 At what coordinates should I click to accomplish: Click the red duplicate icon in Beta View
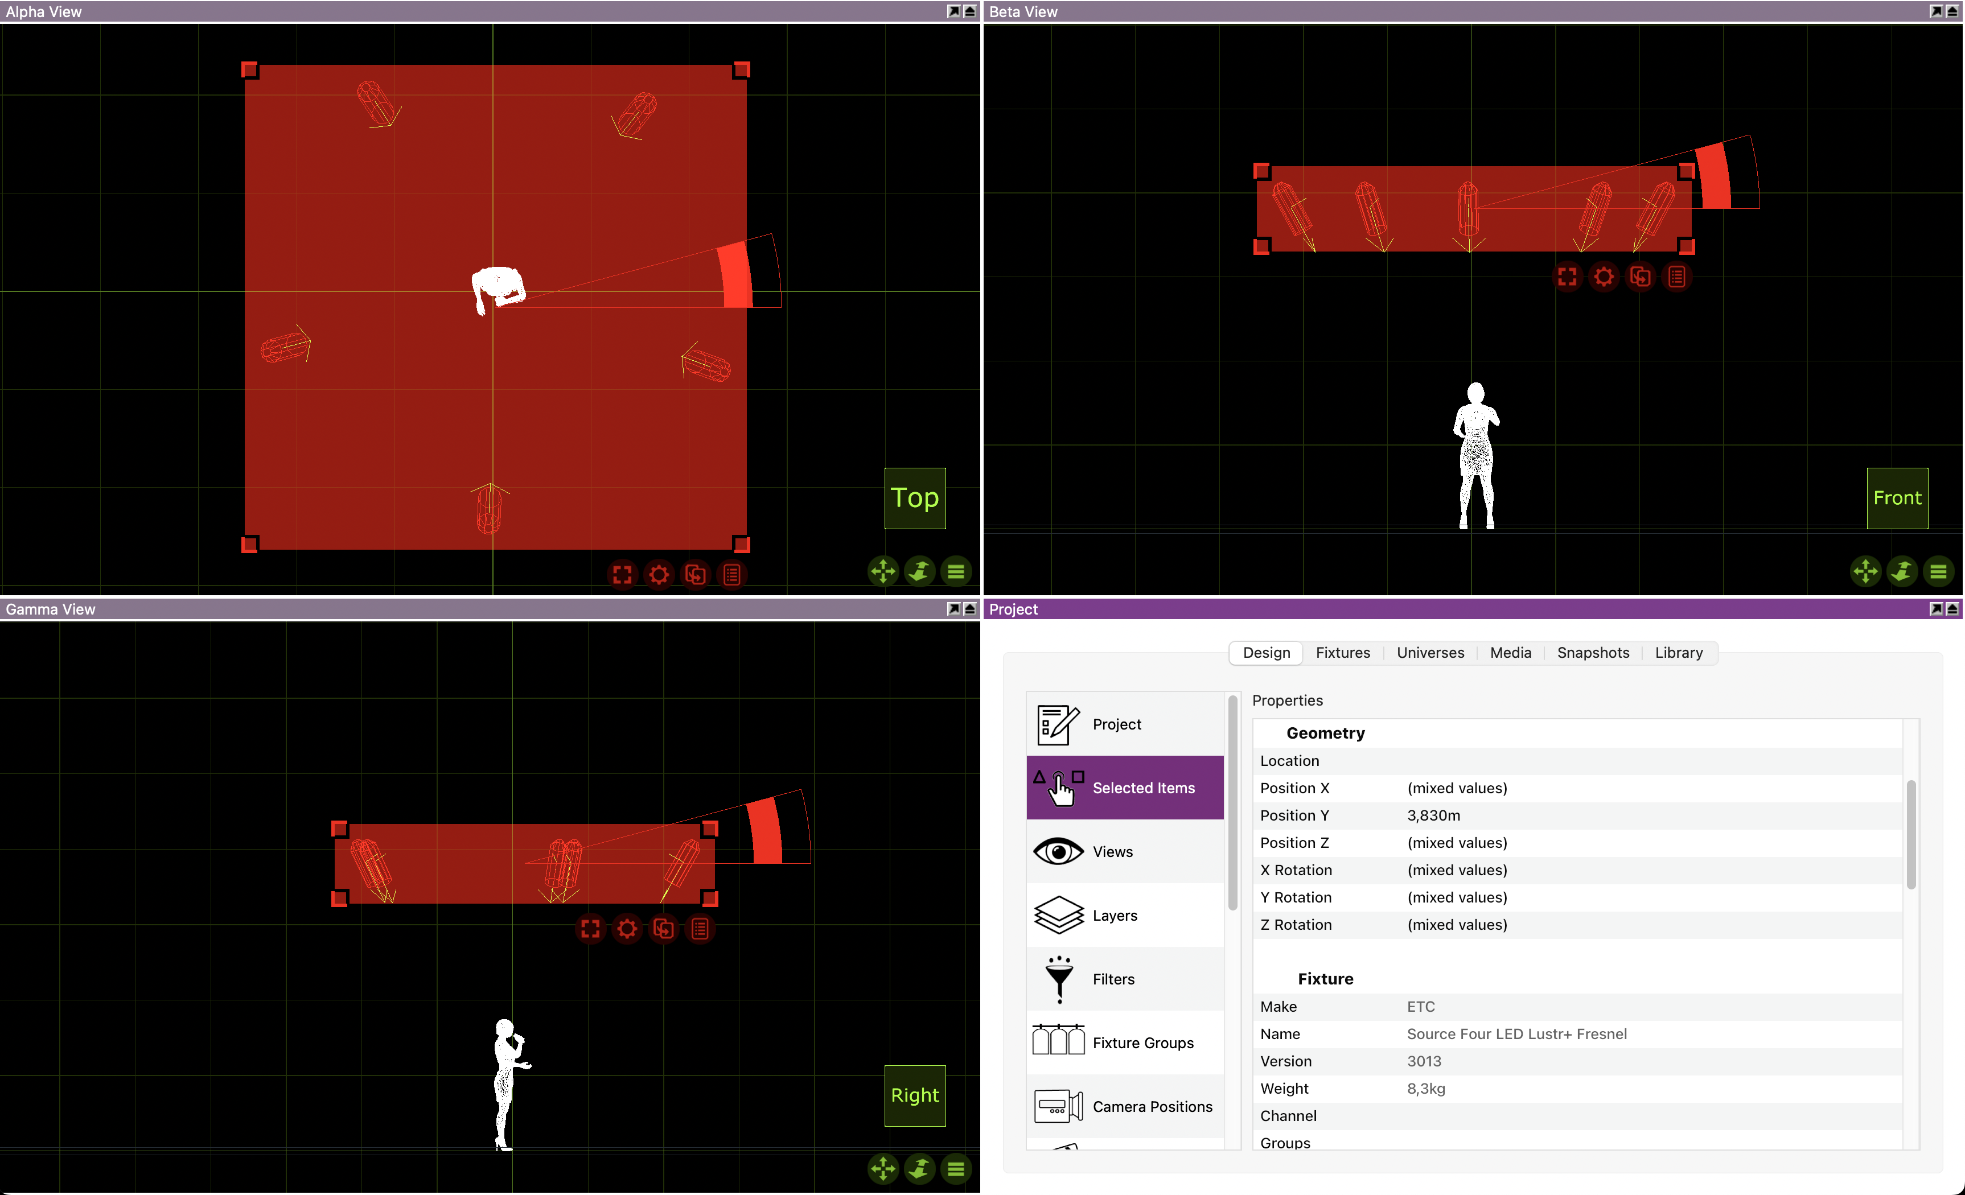pos(1639,277)
